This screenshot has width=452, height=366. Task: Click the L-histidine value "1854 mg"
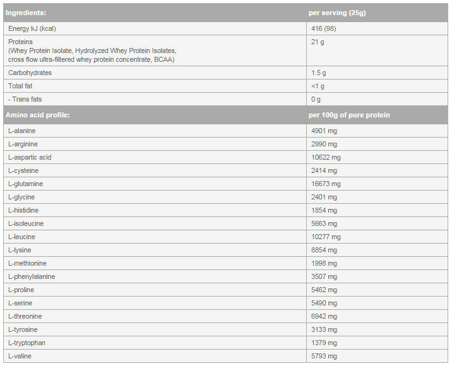click(x=324, y=210)
